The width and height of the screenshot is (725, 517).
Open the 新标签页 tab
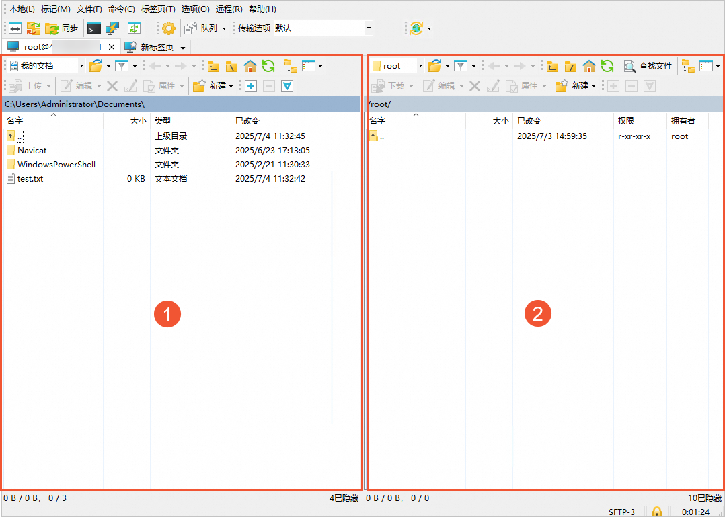coord(156,47)
